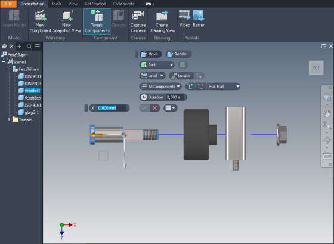Image resolution: width=334 pixels, height=244 pixels.
Task: Click the X distance input field
Action: pos(112,108)
